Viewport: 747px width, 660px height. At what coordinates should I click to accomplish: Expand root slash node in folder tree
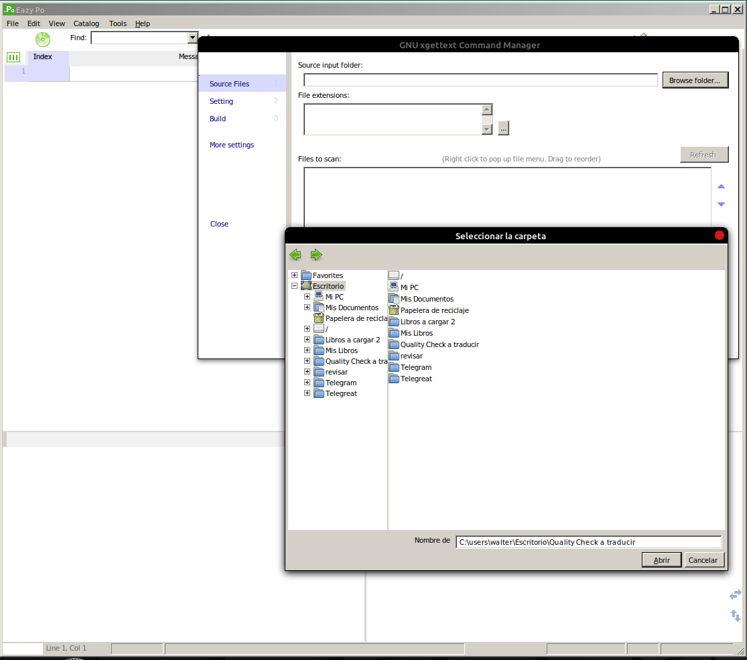[x=308, y=329]
